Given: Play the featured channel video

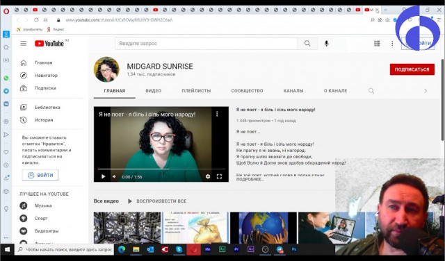Looking at the screenshot, I should 104,176.
